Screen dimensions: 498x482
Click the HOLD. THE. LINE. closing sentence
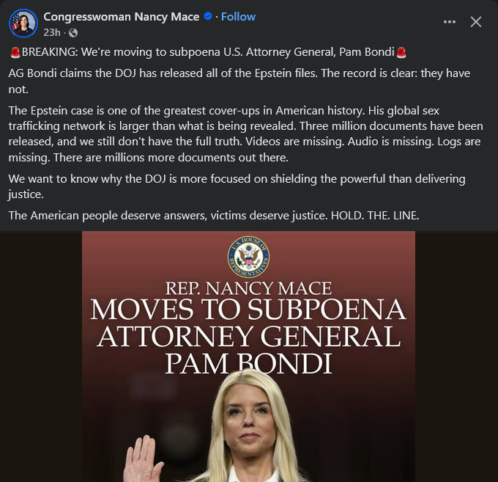click(x=375, y=216)
